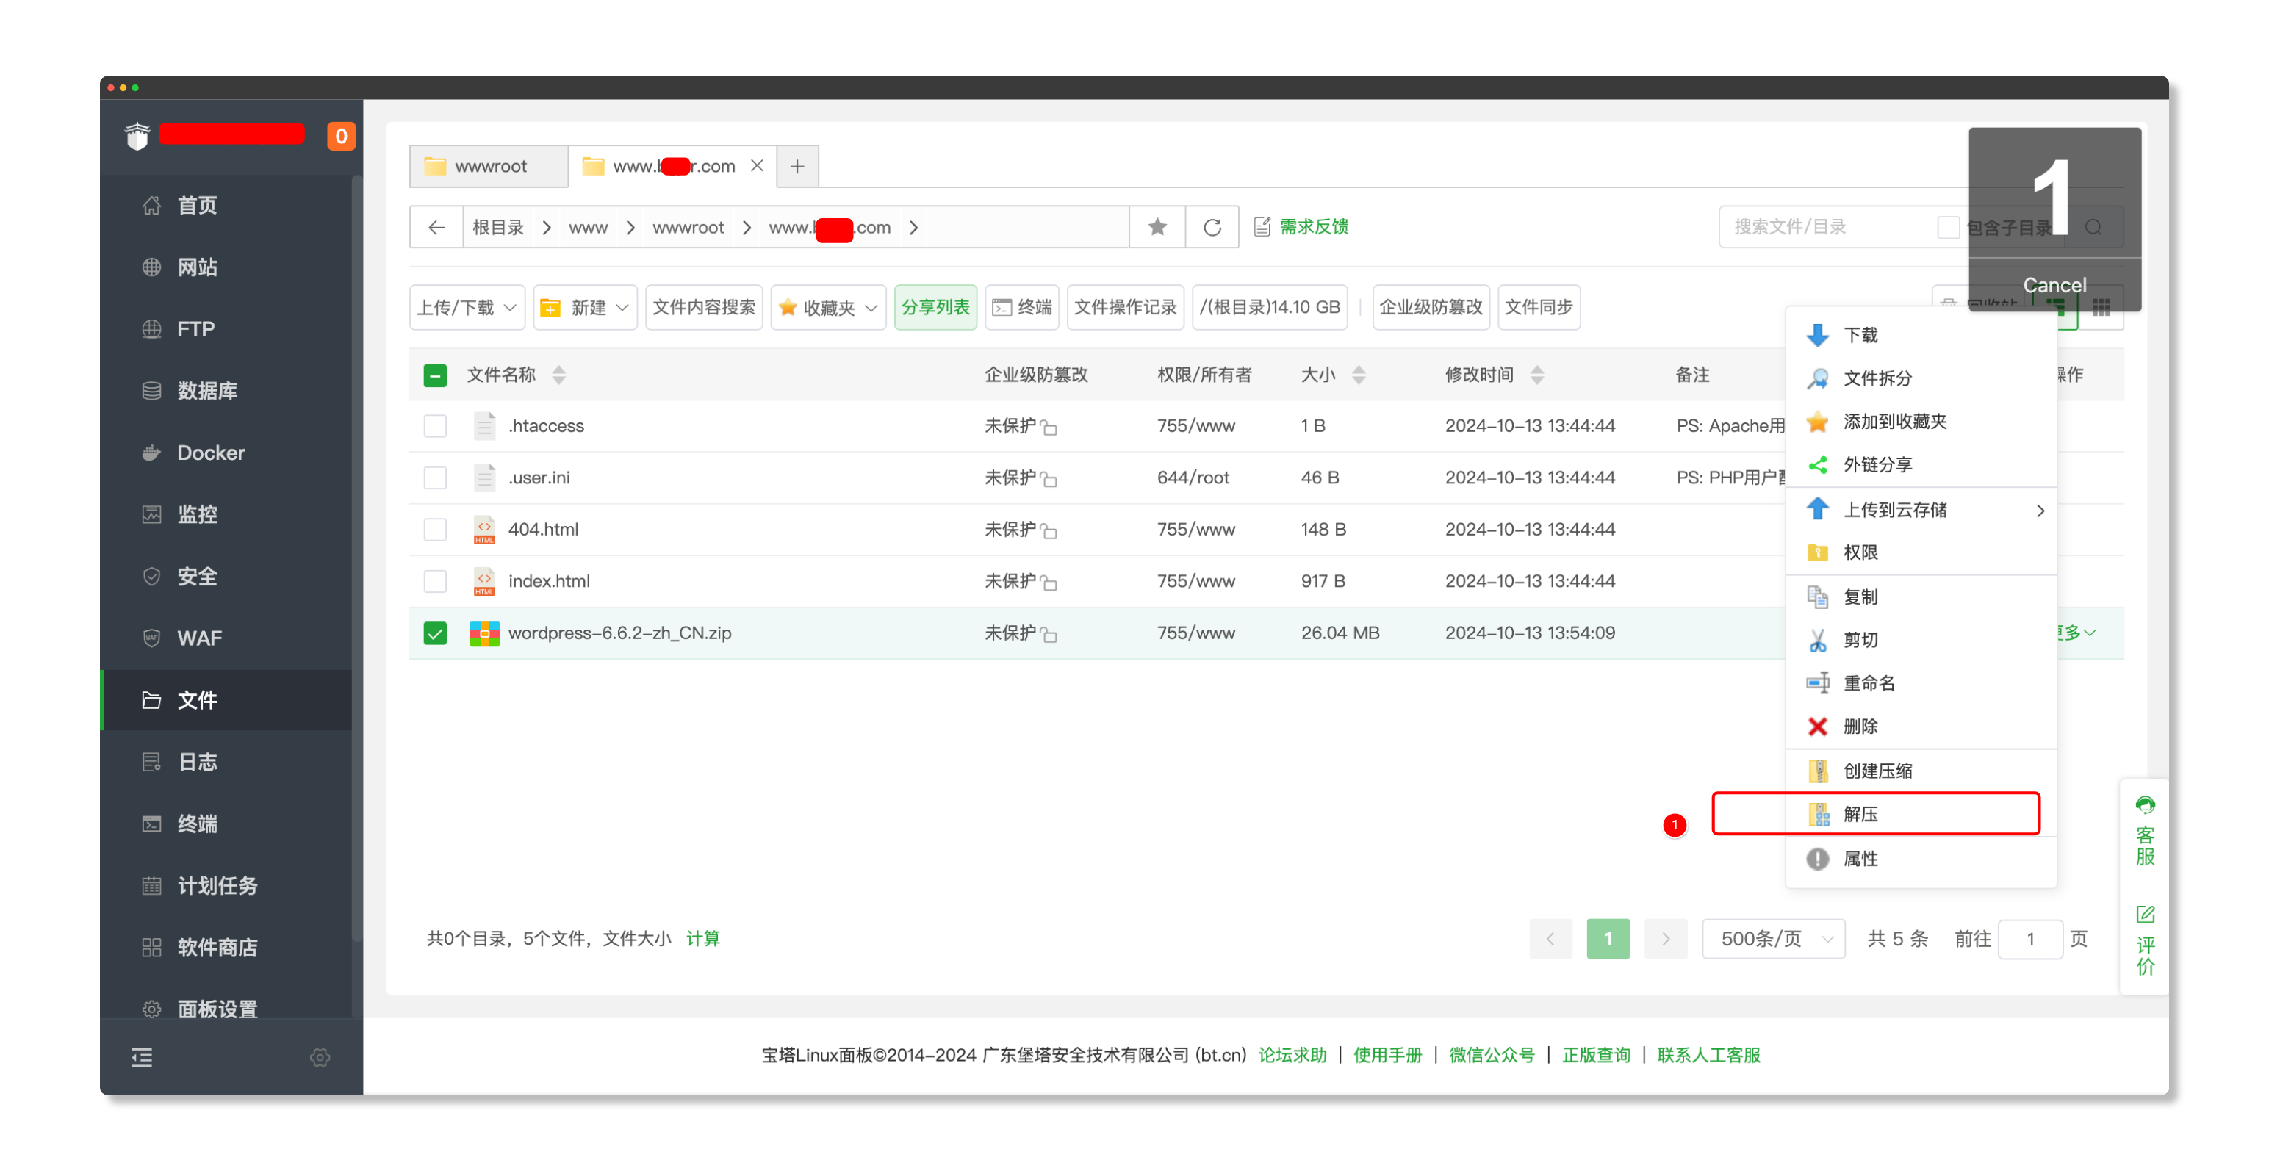Click the /(根目录)14.10 GB disk button
This screenshot has width=2269, height=1171.
point(1269,307)
